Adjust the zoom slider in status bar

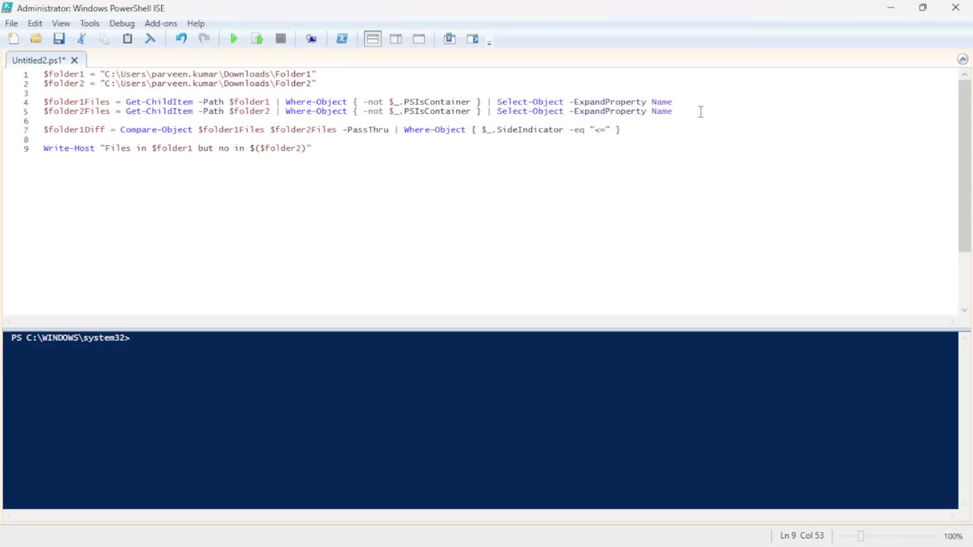(860, 536)
